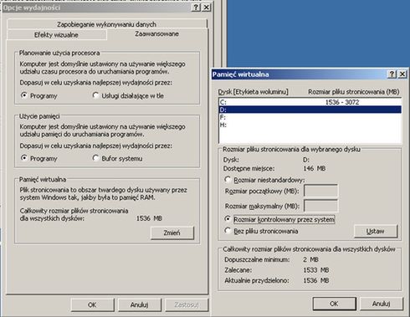Close the Opcje wydajności dialog
Viewport: 410px width, 317px height.
point(206,8)
